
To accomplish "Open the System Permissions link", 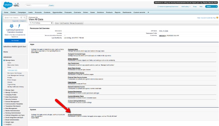I will click(74, 115).
